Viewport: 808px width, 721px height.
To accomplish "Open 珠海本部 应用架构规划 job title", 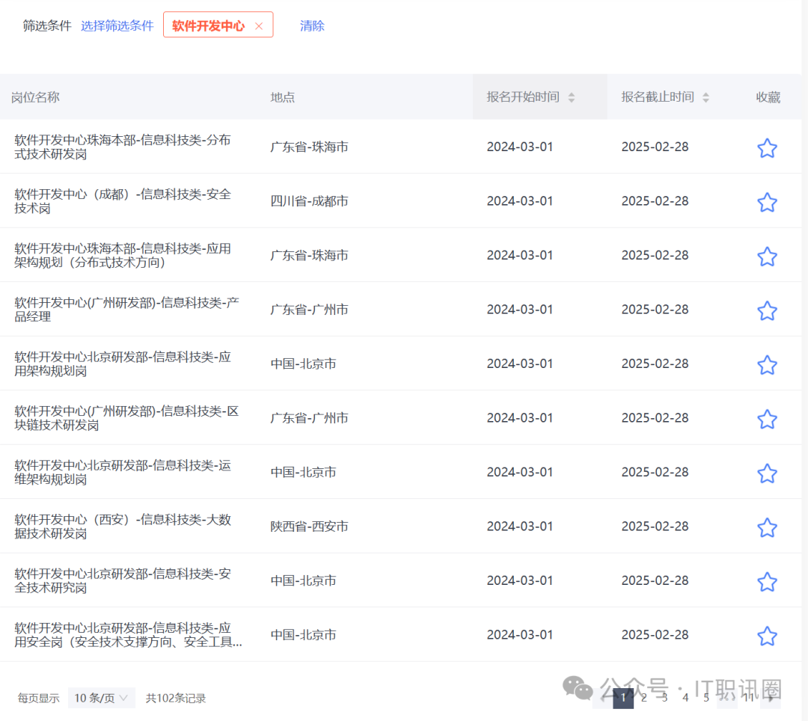I will pos(123,255).
